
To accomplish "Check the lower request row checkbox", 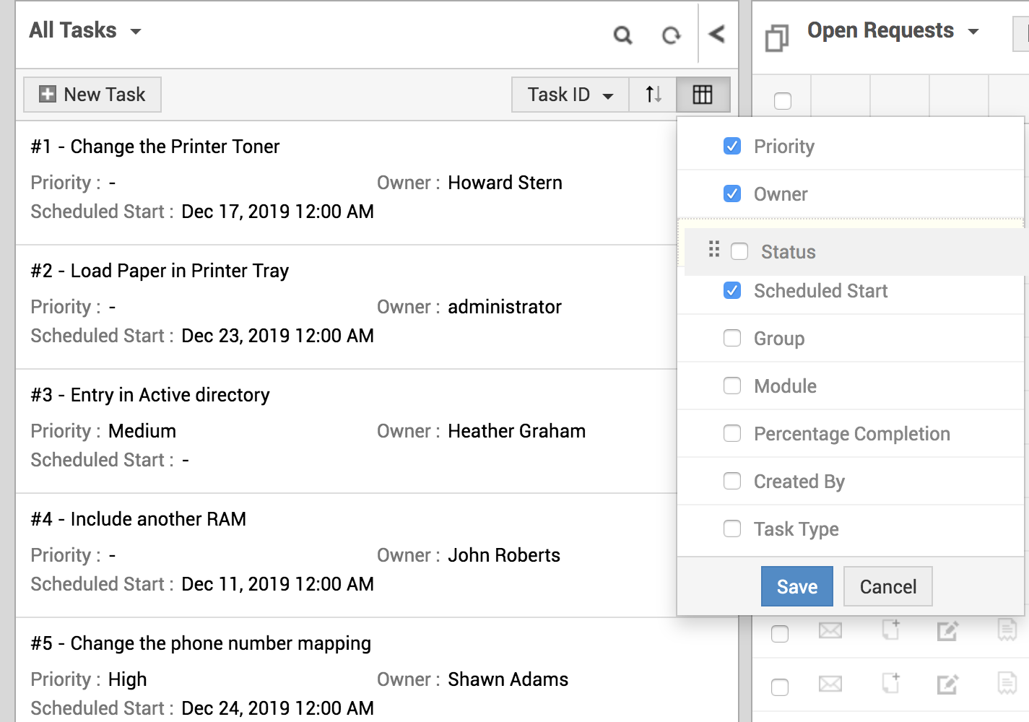I will tap(780, 687).
